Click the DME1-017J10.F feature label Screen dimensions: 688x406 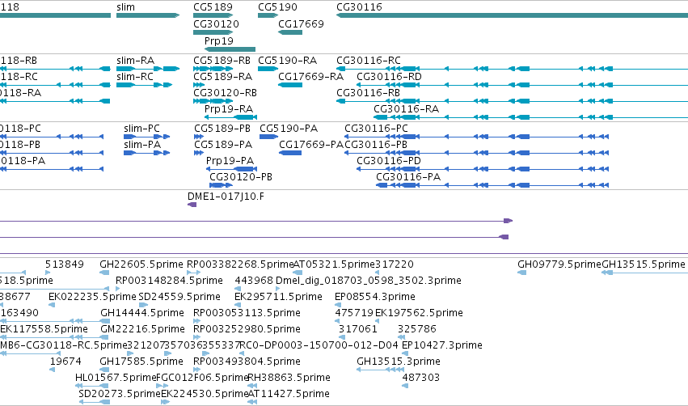pyautogui.click(x=226, y=197)
